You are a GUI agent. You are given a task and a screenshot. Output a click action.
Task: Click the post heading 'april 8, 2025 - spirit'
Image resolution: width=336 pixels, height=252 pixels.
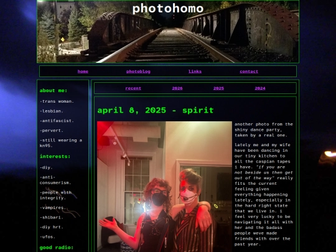click(x=156, y=110)
